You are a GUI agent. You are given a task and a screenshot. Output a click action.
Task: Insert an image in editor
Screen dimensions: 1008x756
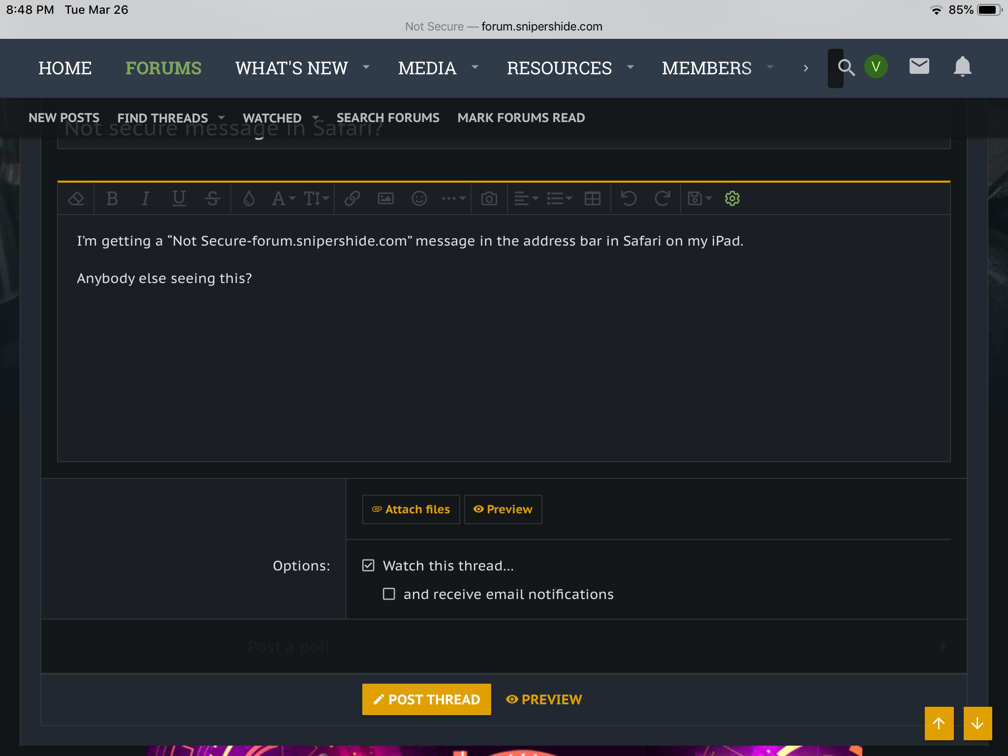click(386, 199)
